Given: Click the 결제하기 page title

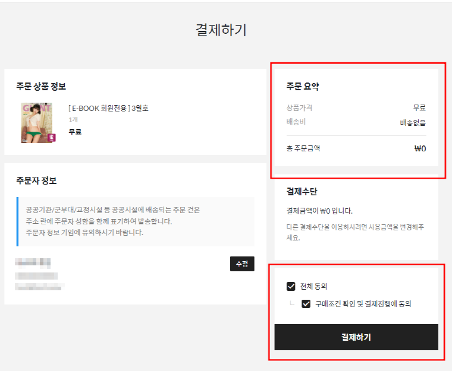Looking at the screenshot, I should 221,30.
